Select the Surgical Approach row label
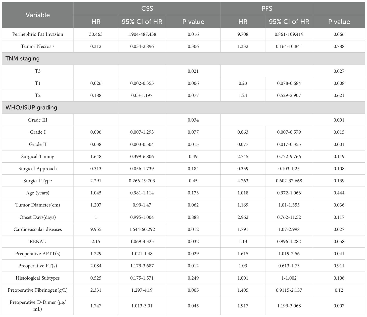 (38, 169)
